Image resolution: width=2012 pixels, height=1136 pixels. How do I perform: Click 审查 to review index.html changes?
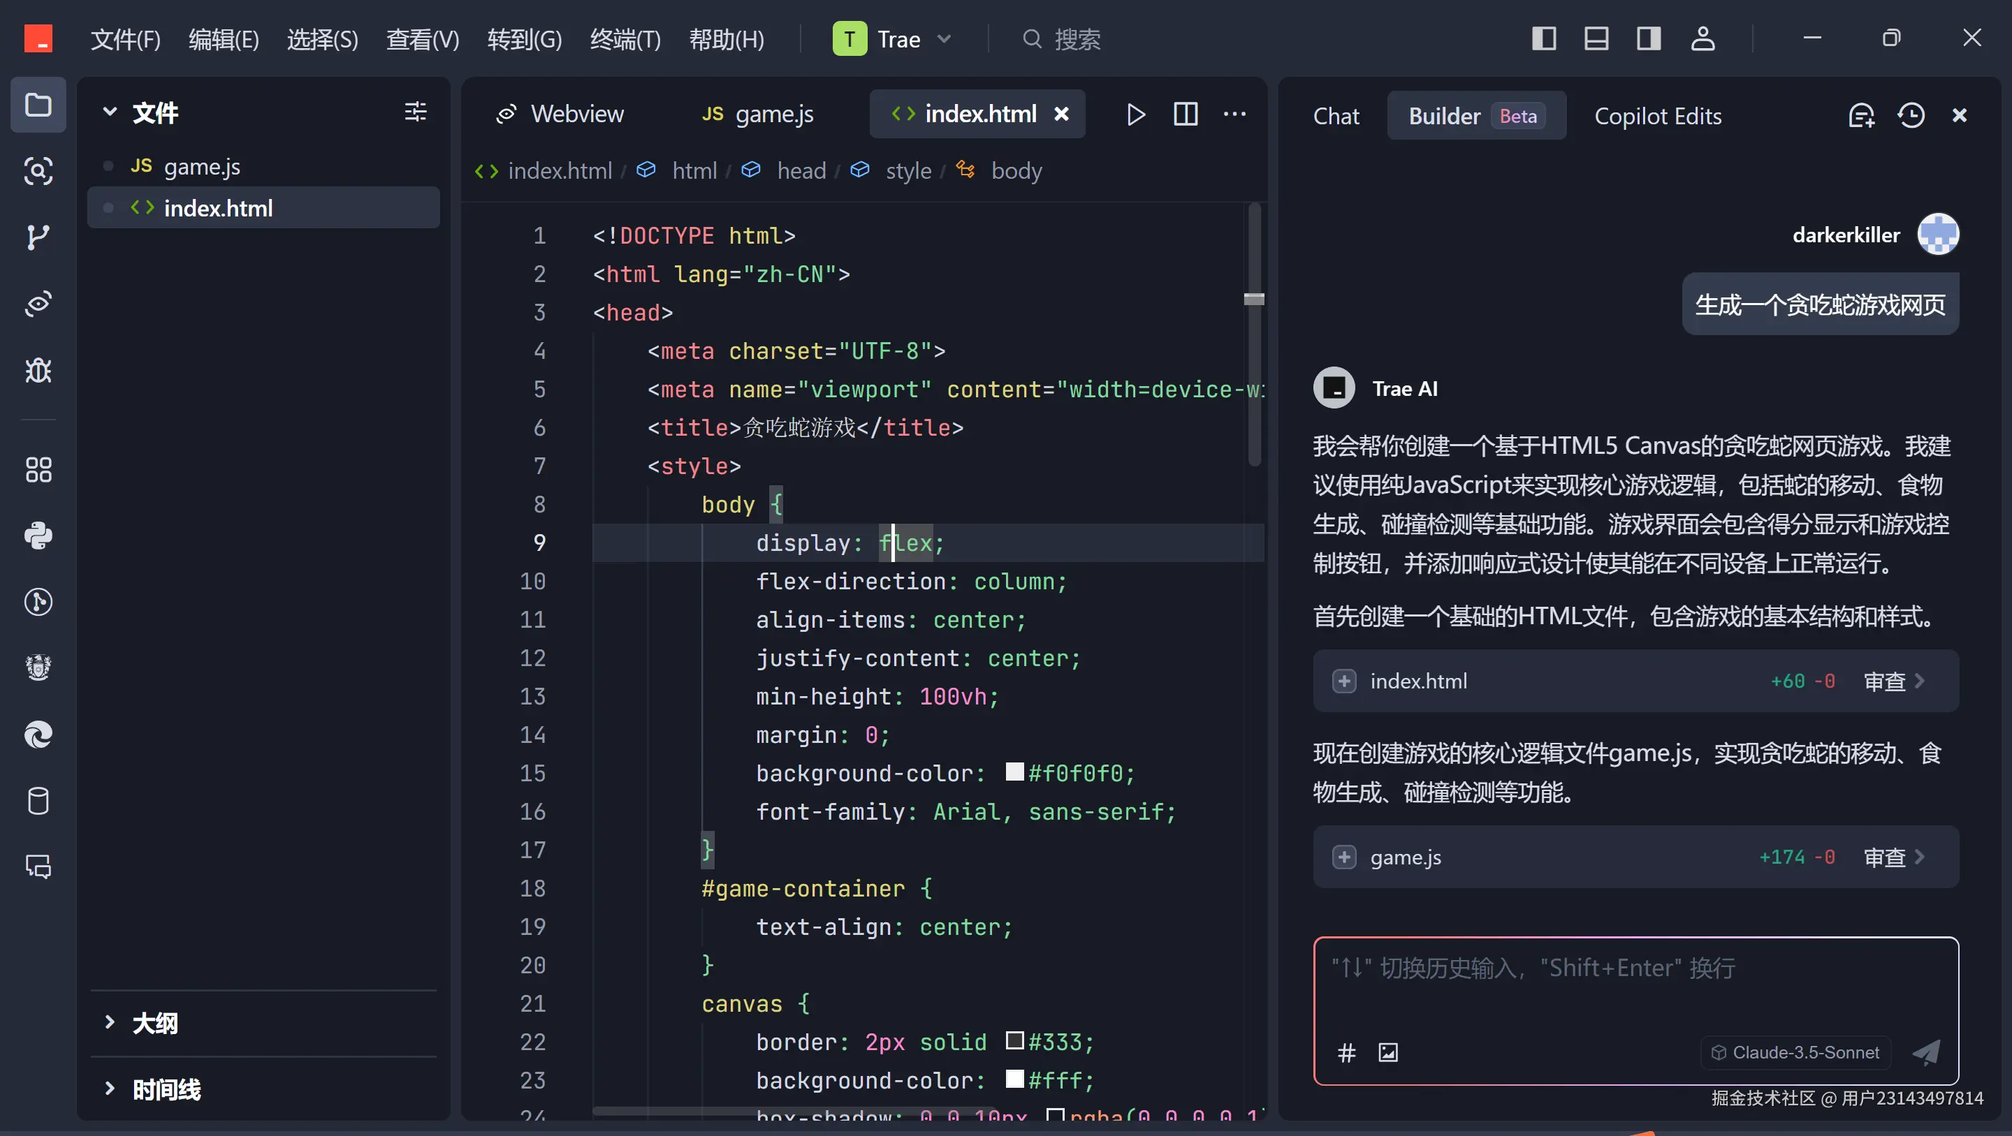(x=1886, y=681)
